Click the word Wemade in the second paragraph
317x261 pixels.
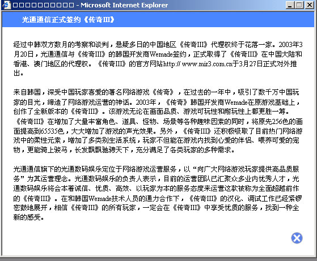tap(236, 102)
